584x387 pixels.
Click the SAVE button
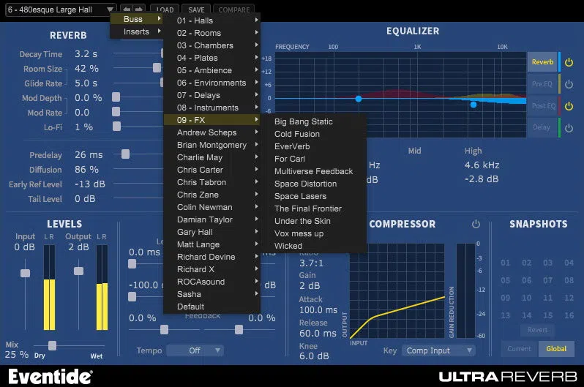point(196,10)
